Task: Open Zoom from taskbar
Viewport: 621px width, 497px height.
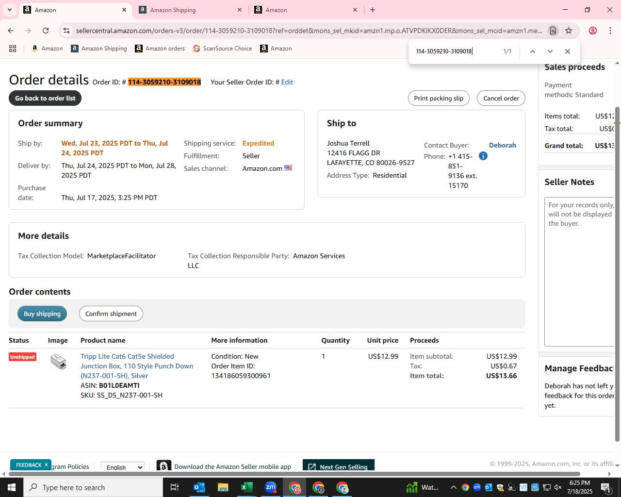Action: coord(270,487)
